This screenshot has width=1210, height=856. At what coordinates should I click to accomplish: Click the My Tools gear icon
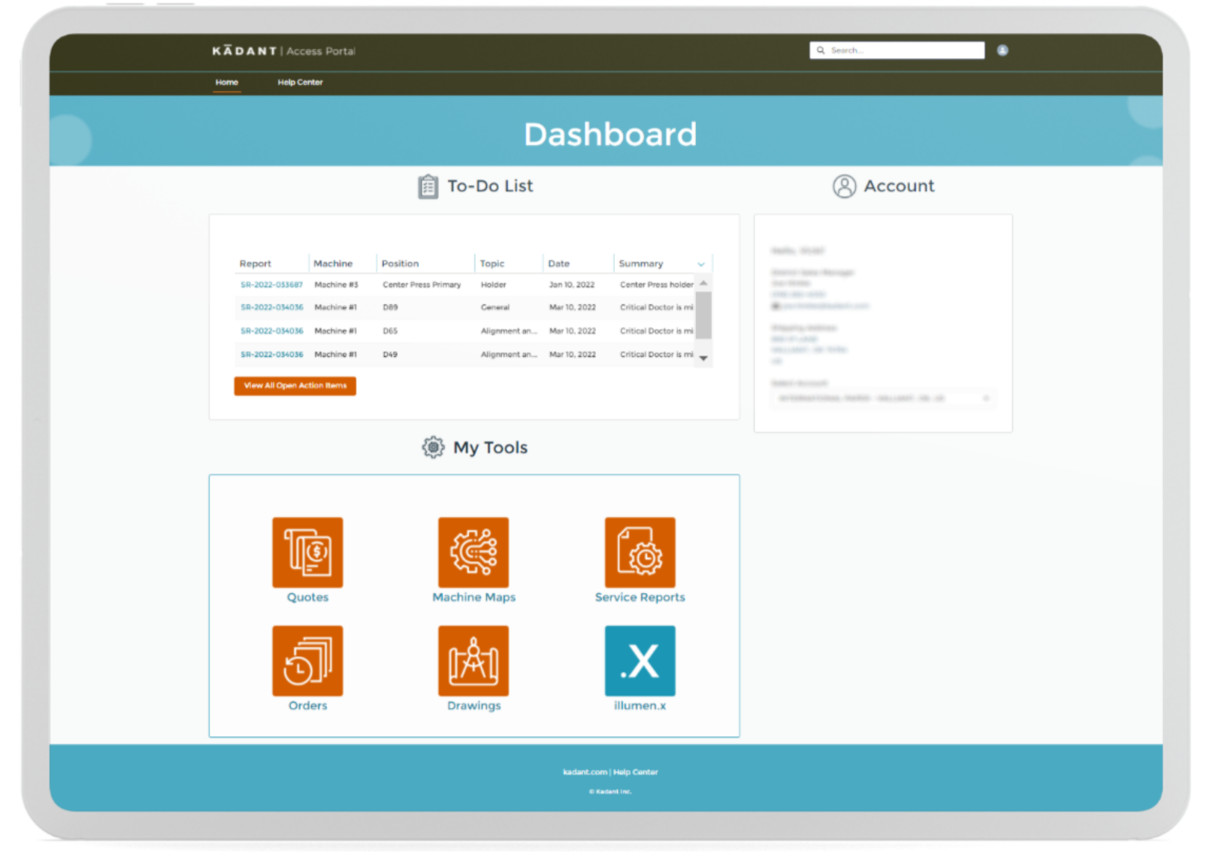tap(433, 447)
